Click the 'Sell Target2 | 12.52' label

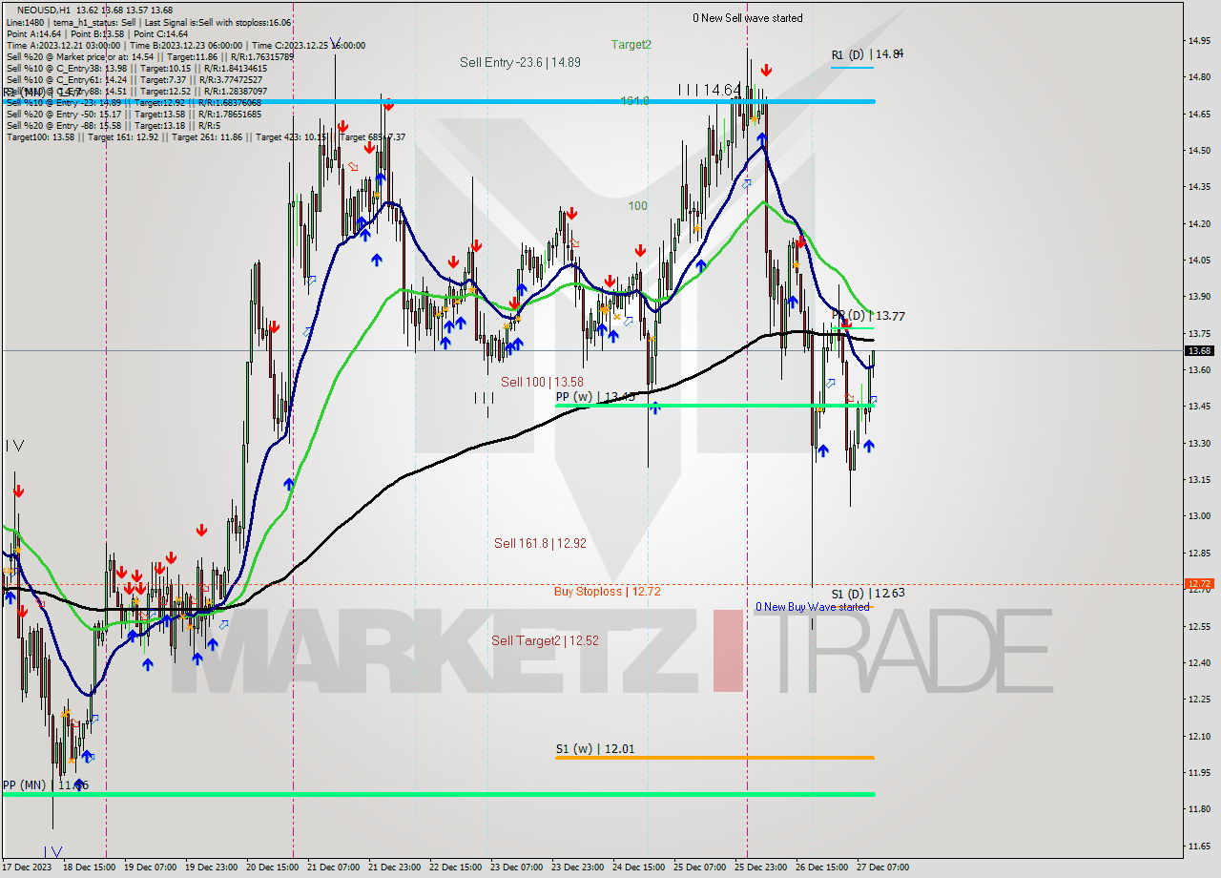tap(545, 640)
